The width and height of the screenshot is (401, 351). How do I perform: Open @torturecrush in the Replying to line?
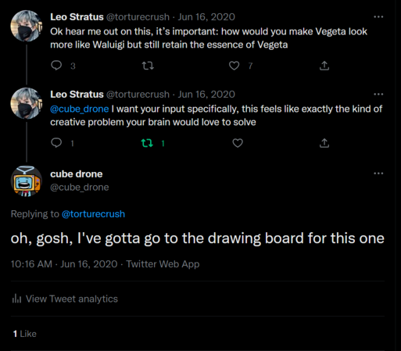93,214
